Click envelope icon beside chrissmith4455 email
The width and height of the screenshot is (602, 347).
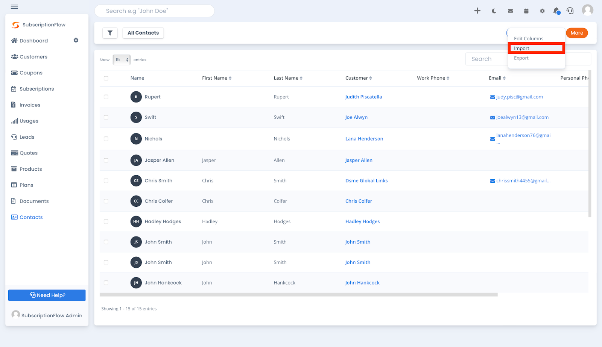pos(493,181)
